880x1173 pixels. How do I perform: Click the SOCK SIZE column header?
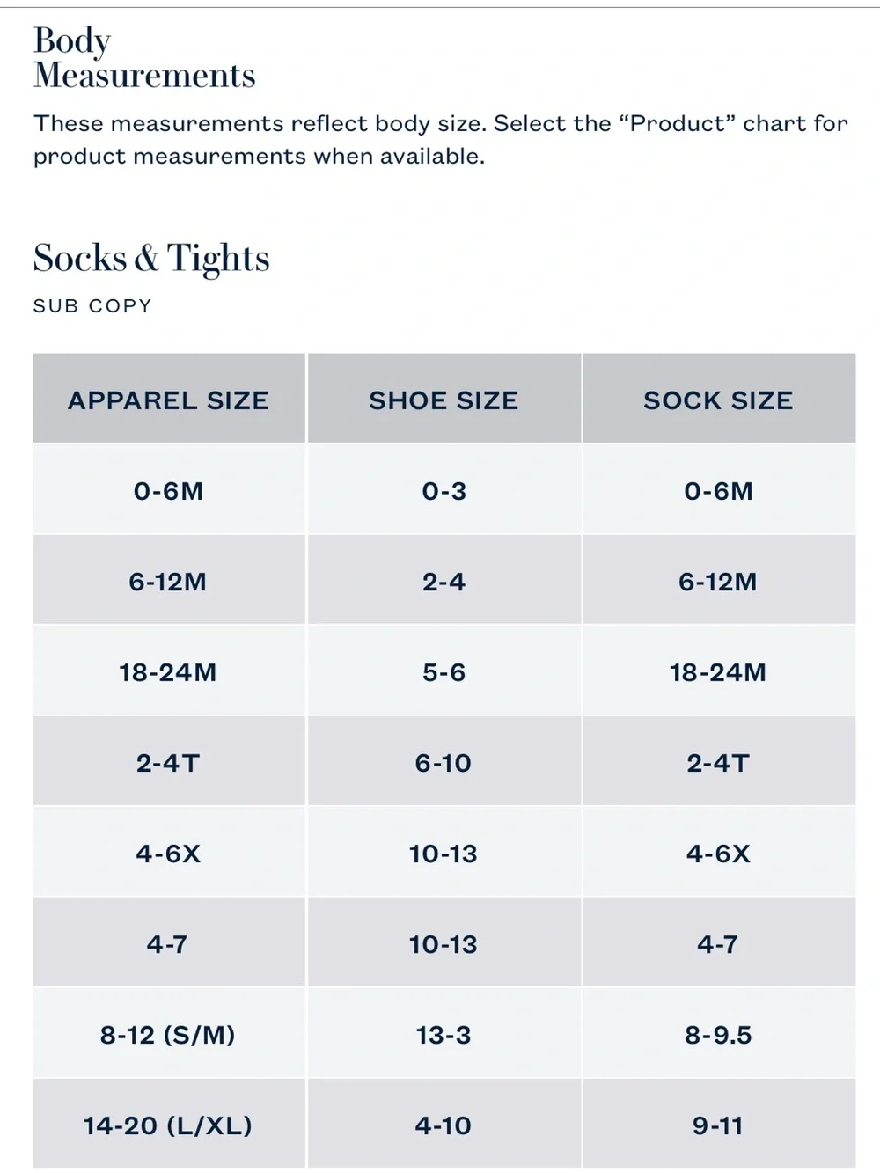[x=719, y=399]
